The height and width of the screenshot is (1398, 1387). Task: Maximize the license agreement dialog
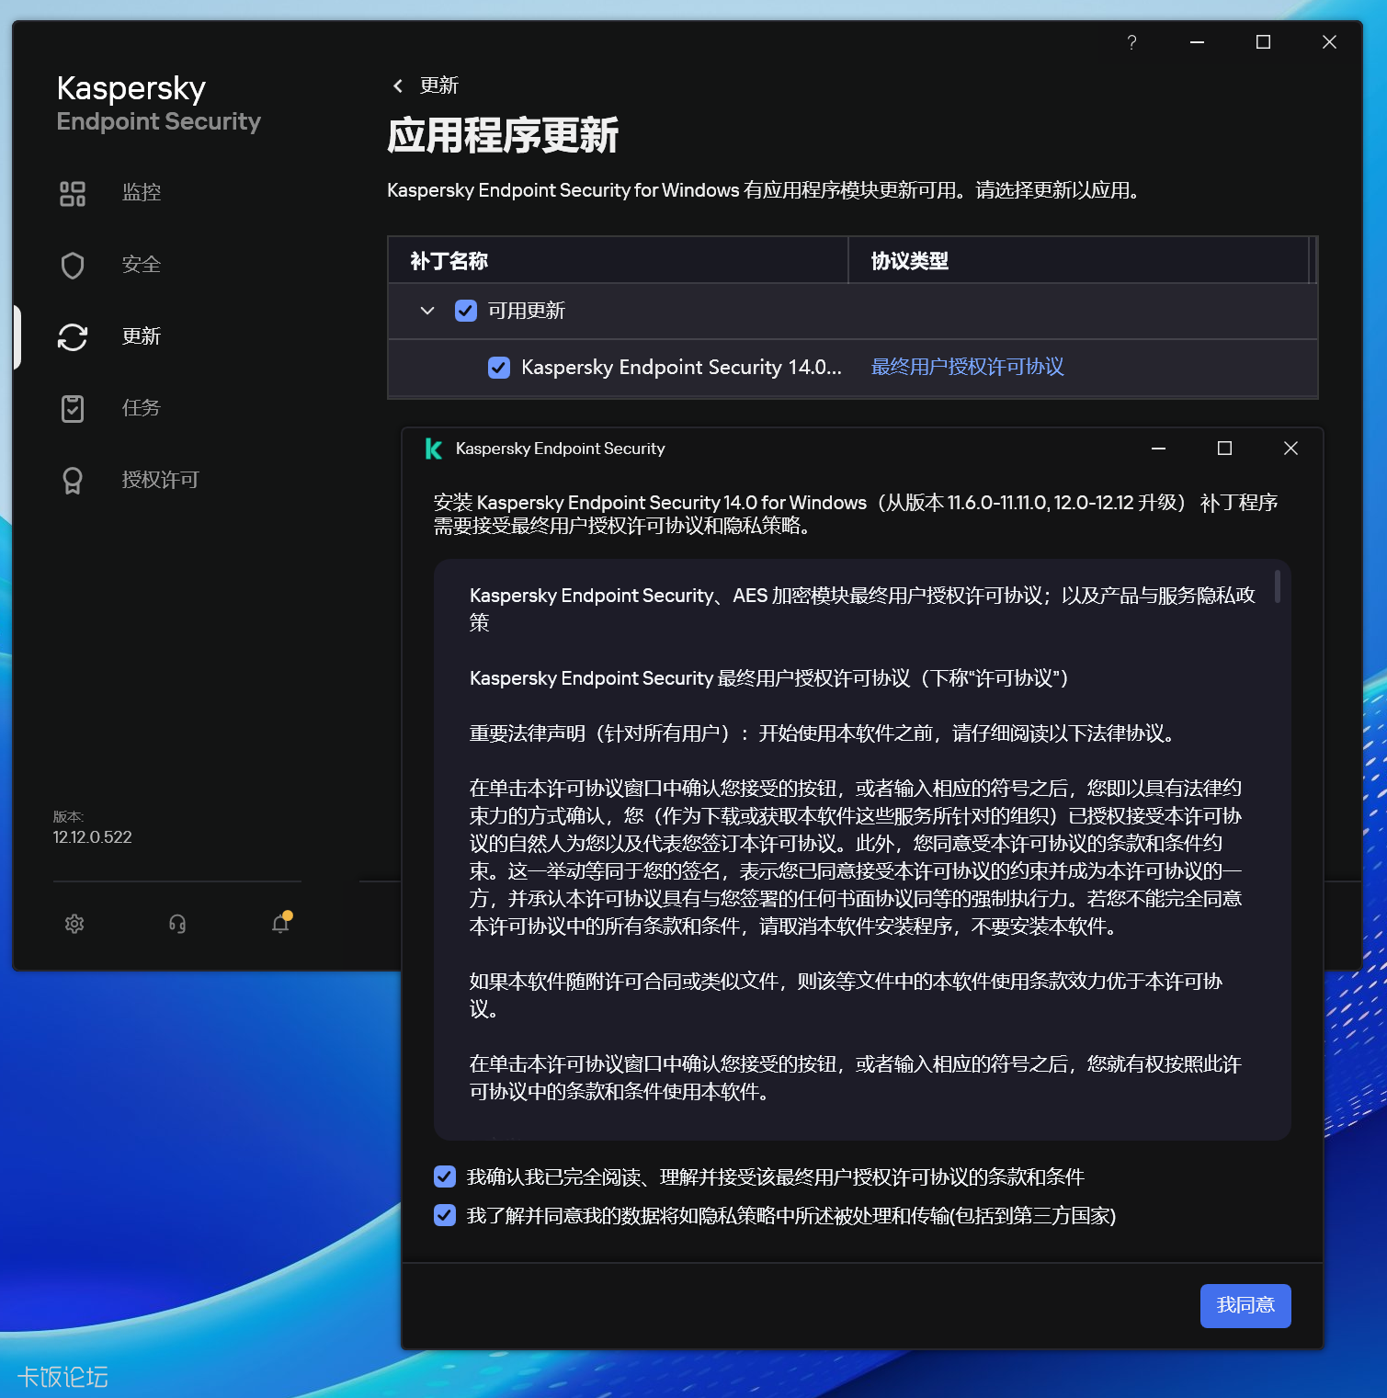tap(1224, 449)
